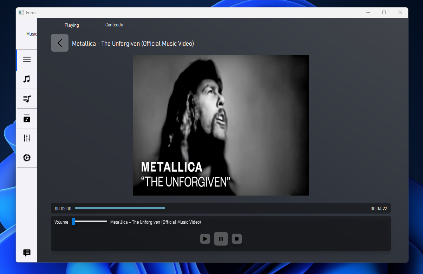This screenshot has width=423, height=274.
Task: Click the Volume label
Action: (61, 222)
